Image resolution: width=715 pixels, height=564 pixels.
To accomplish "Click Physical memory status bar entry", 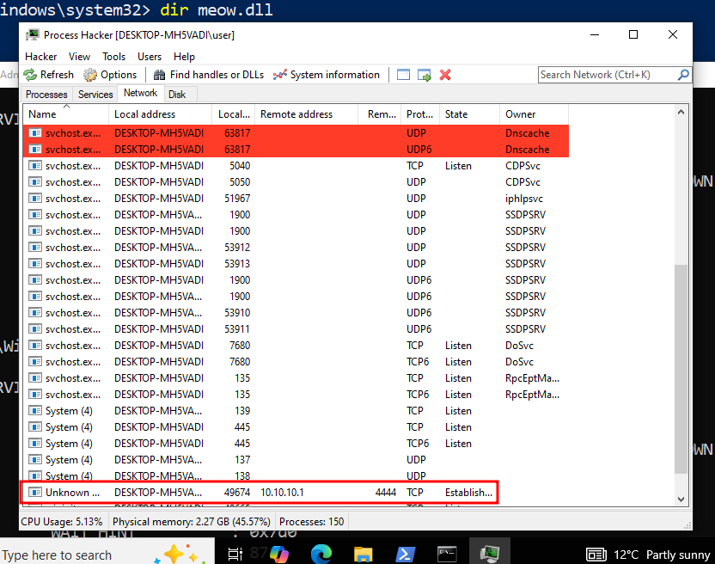I will pos(192,522).
